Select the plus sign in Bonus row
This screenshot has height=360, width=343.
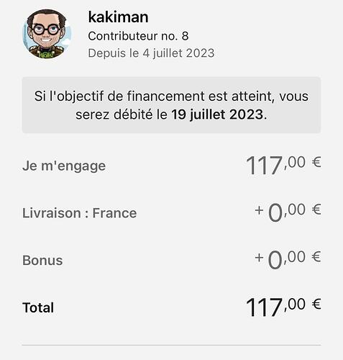(x=259, y=258)
